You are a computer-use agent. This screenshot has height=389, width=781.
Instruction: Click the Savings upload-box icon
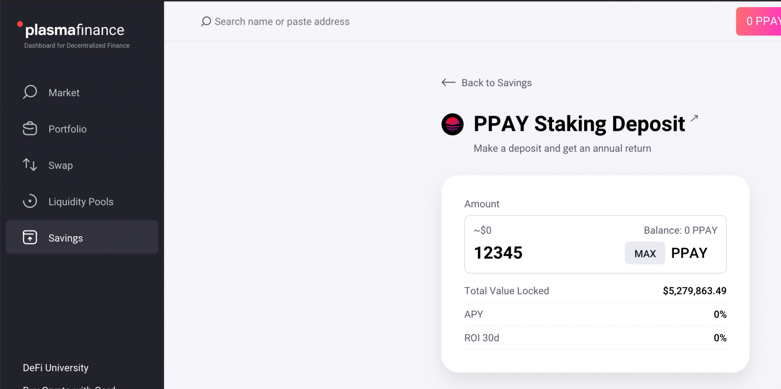pos(30,237)
